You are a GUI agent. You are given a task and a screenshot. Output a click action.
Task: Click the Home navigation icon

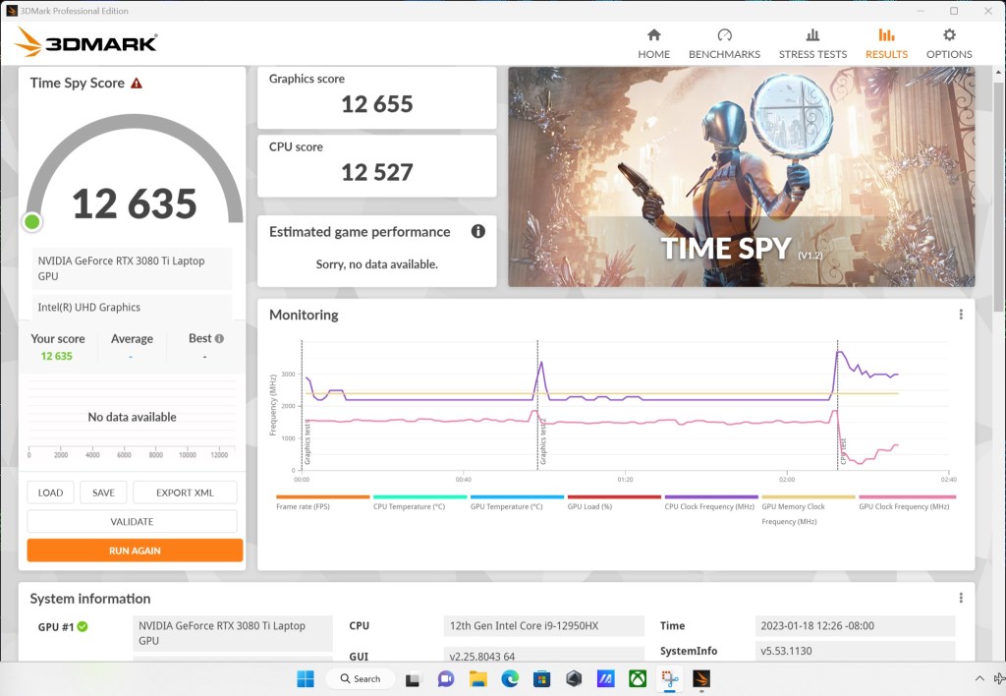click(x=653, y=41)
